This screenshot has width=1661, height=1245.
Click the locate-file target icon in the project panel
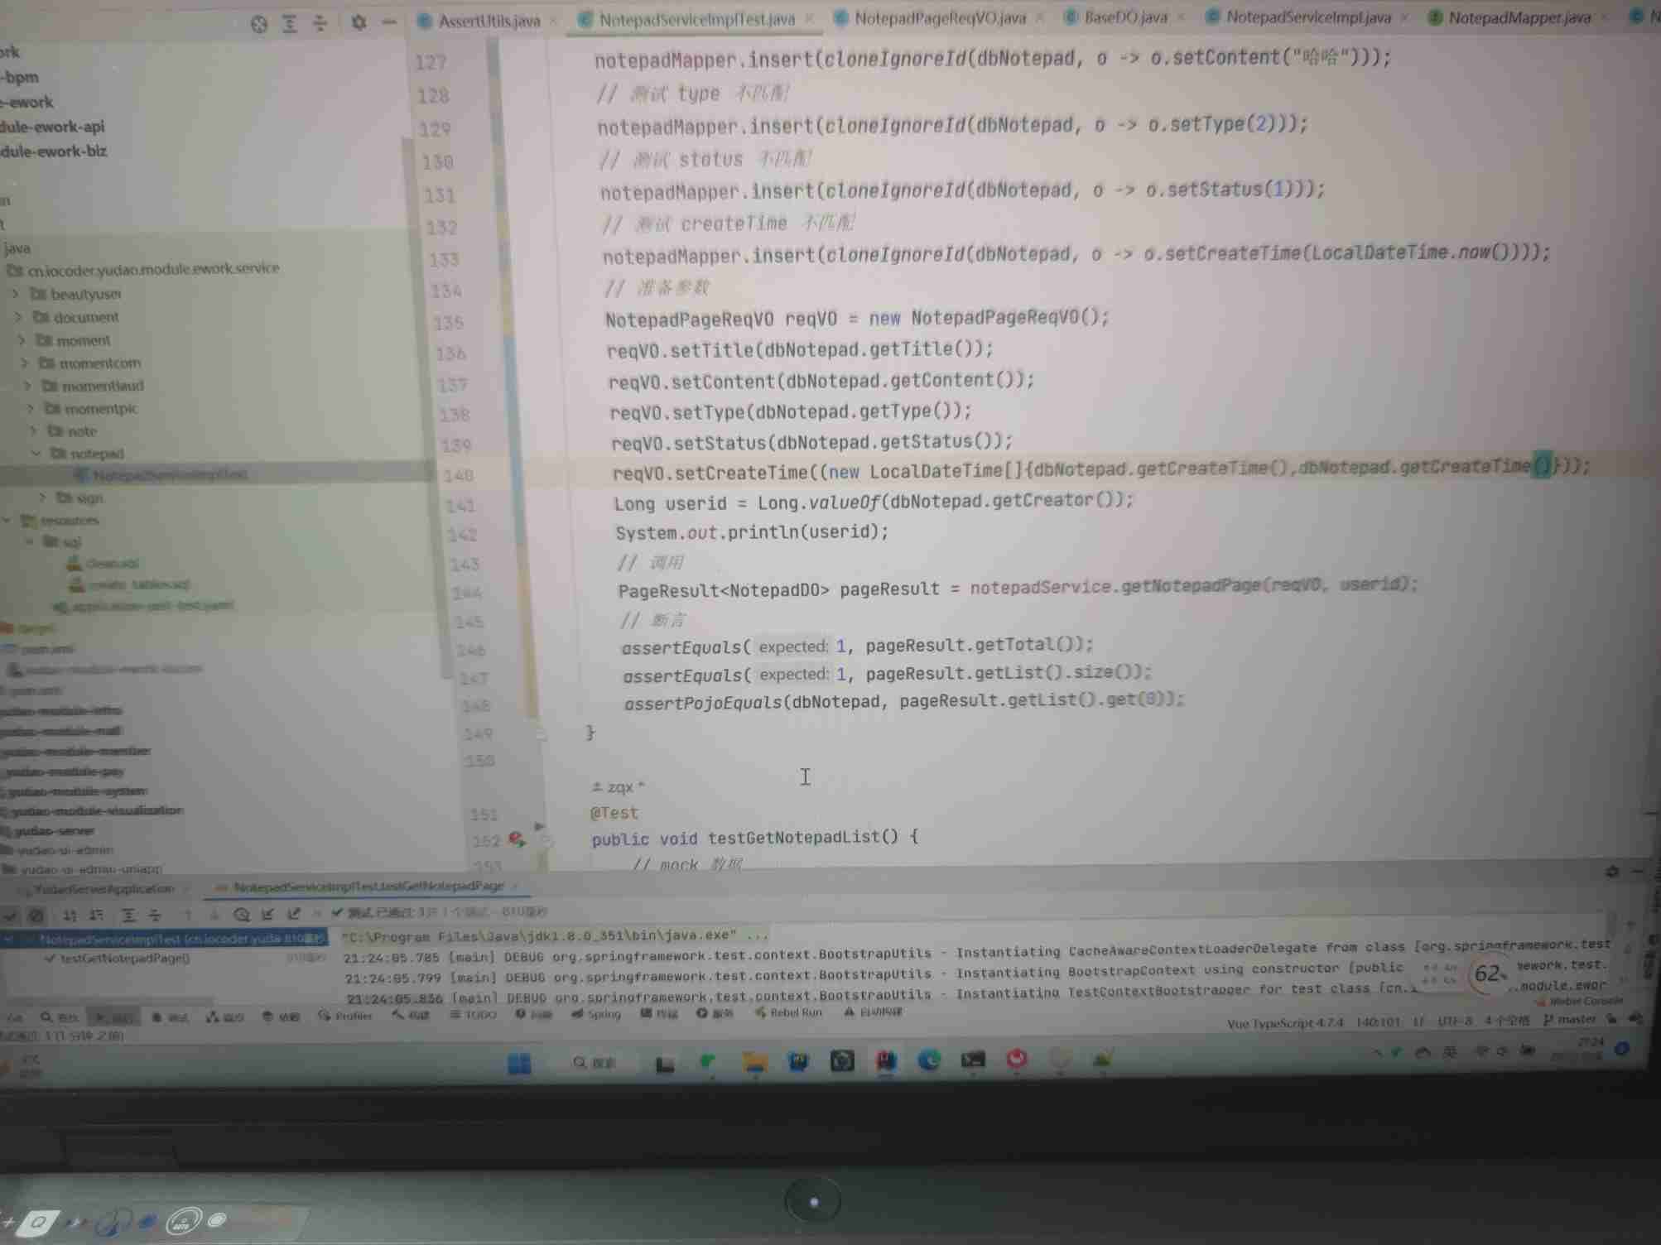[259, 24]
